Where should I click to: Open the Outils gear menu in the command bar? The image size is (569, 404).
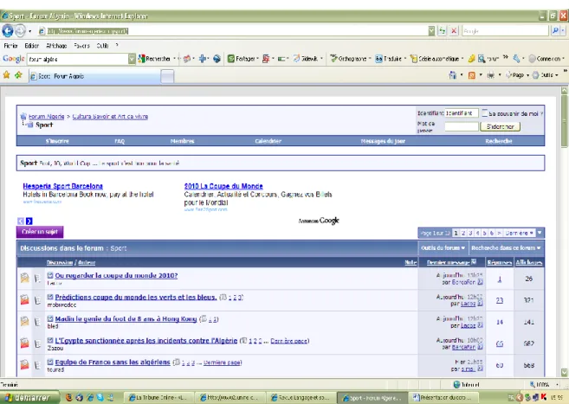543,75
